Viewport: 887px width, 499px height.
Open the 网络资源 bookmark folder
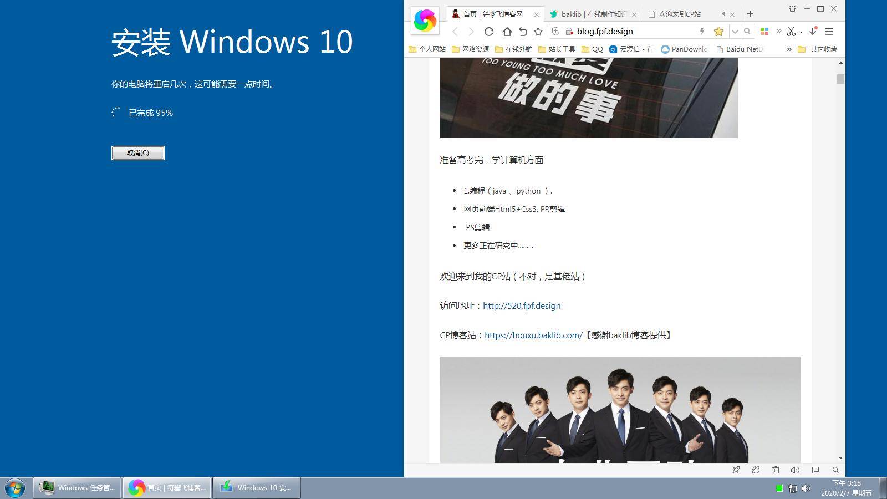click(470, 49)
